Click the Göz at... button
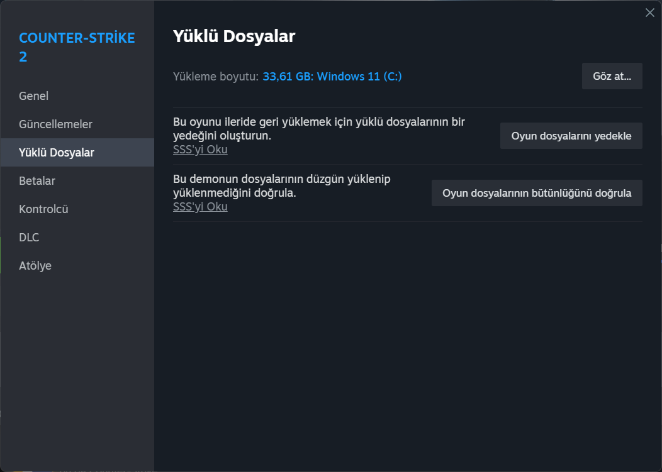The height and width of the screenshot is (472, 662). pos(612,76)
